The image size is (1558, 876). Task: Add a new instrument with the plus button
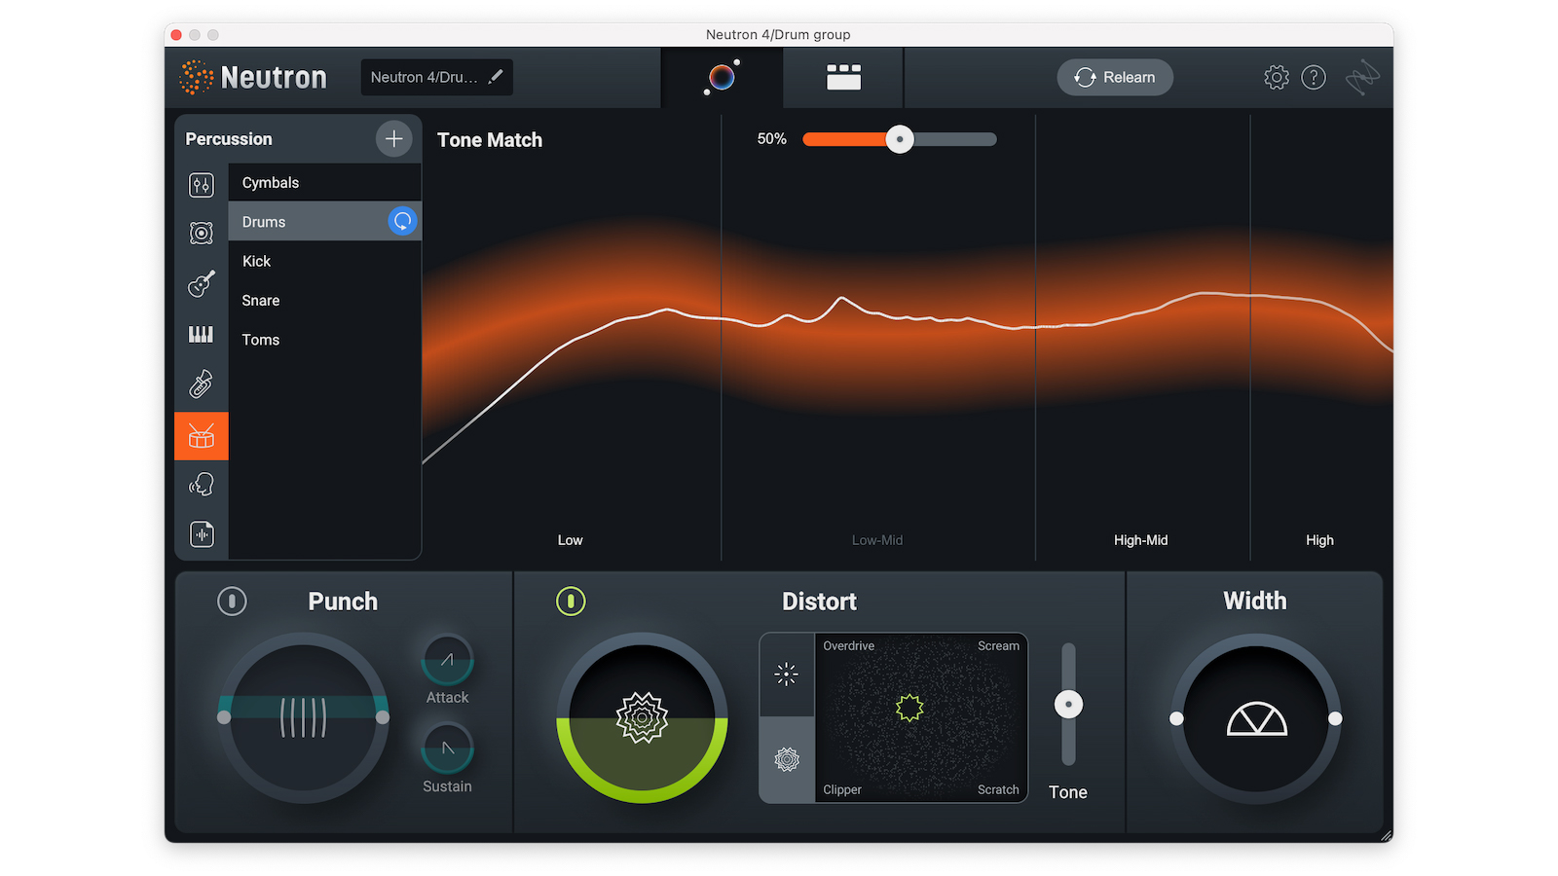[x=394, y=138]
